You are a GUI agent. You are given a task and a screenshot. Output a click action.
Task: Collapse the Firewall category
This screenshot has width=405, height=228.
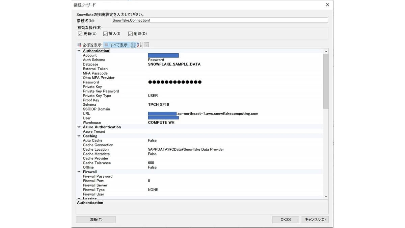pyautogui.click(x=79, y=172)
